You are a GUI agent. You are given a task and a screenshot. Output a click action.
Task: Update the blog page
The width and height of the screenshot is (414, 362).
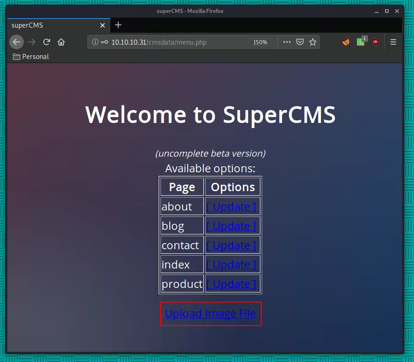coord(231,226)
